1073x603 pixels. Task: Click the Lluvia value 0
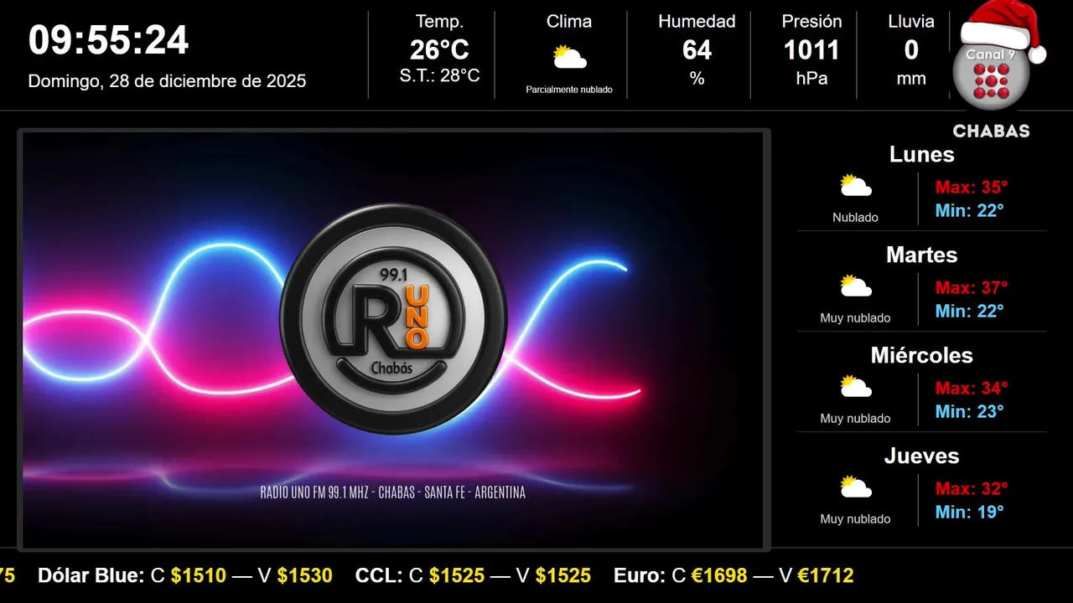pyautogui.click(x=911, y=50)
